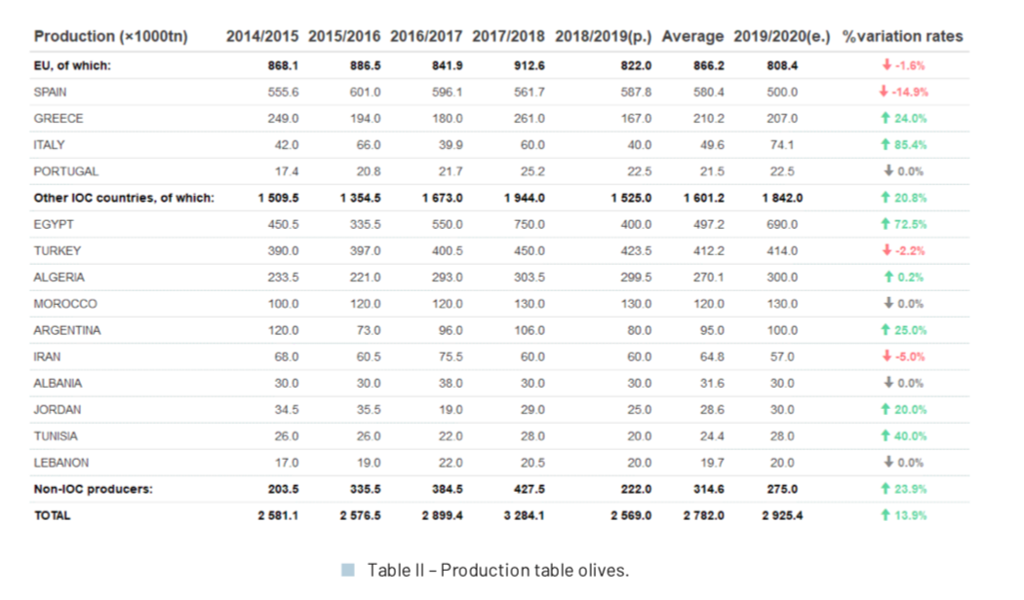
Task: Click Italy's green up arrow icon
Action: click(x=886, y=145)
